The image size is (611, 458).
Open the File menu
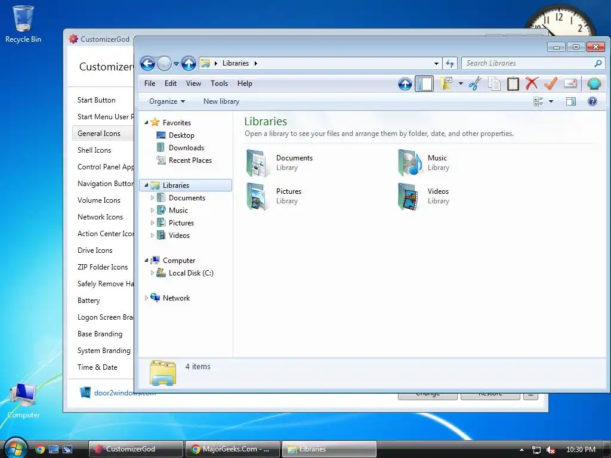coord(150,83)
